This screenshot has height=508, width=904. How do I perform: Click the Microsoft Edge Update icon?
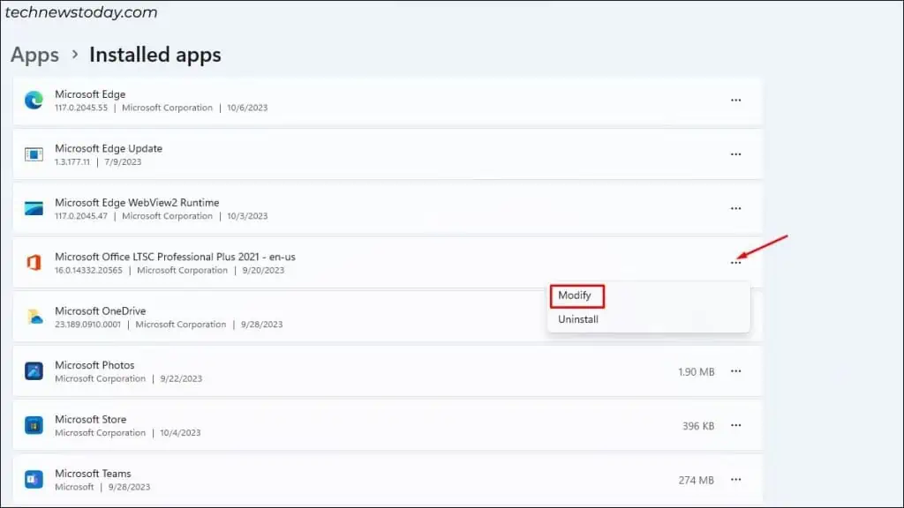point(34,153)
